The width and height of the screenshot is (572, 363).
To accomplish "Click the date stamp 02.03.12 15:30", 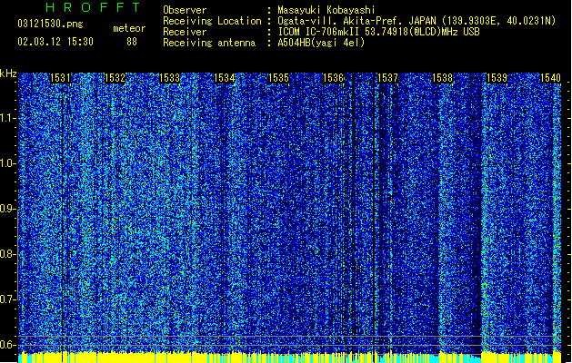I will (x=55, y=42).
